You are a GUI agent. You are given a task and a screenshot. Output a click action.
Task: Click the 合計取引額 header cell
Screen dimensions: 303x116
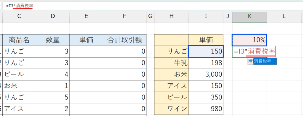tap(125, 40)
